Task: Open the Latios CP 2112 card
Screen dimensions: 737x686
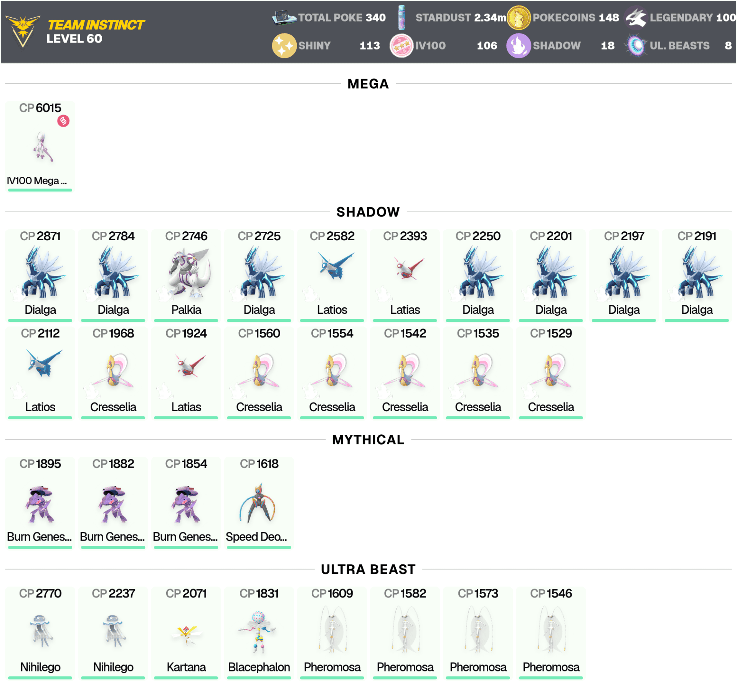Action: [40, 373]
